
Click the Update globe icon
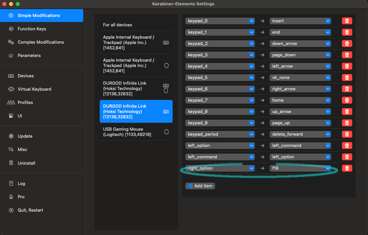point(11,136)
